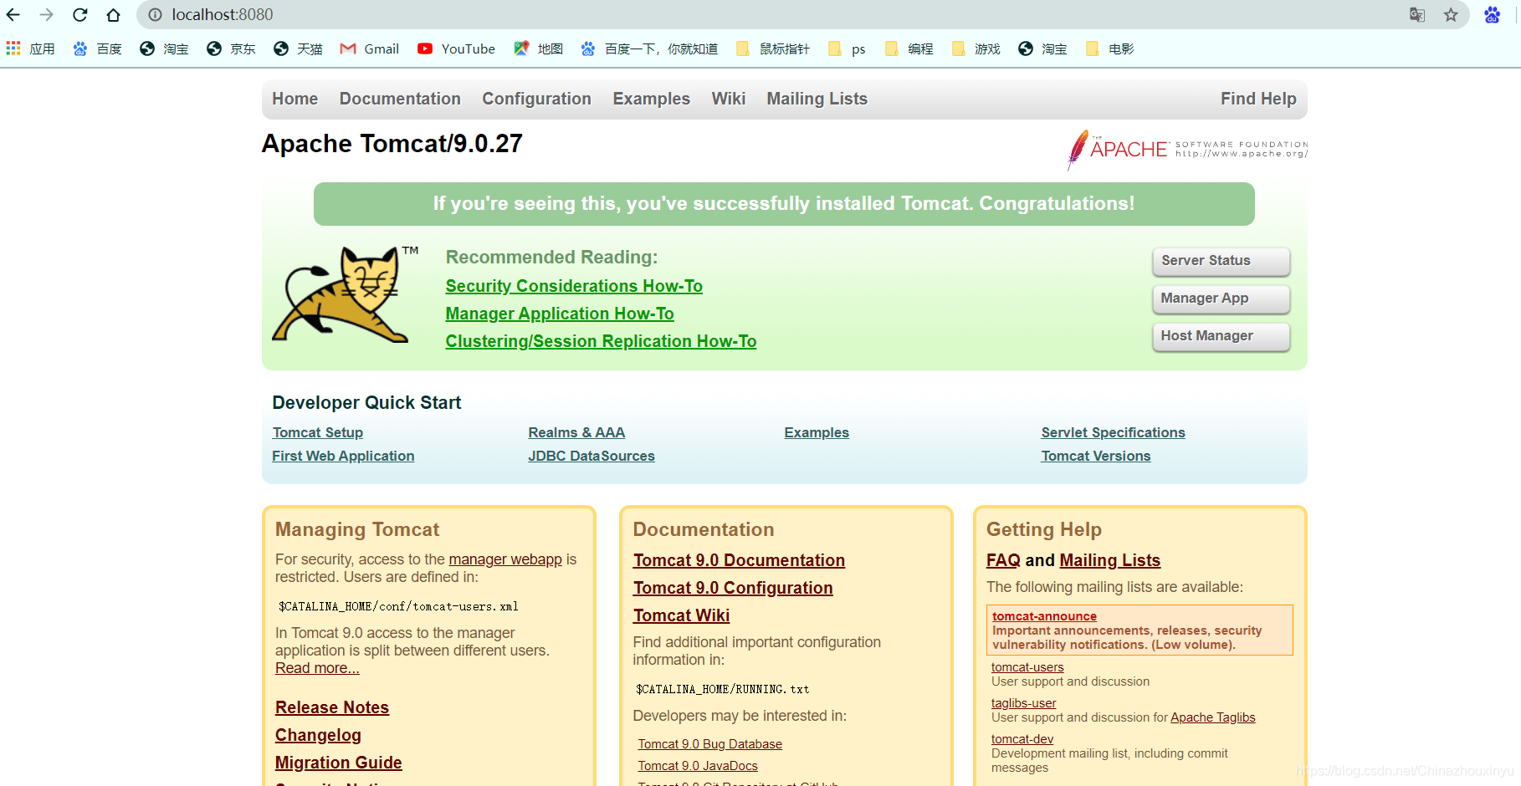Open the 编程 bookmark folder
Screen dimensions: 1521x786
[909, 49]
